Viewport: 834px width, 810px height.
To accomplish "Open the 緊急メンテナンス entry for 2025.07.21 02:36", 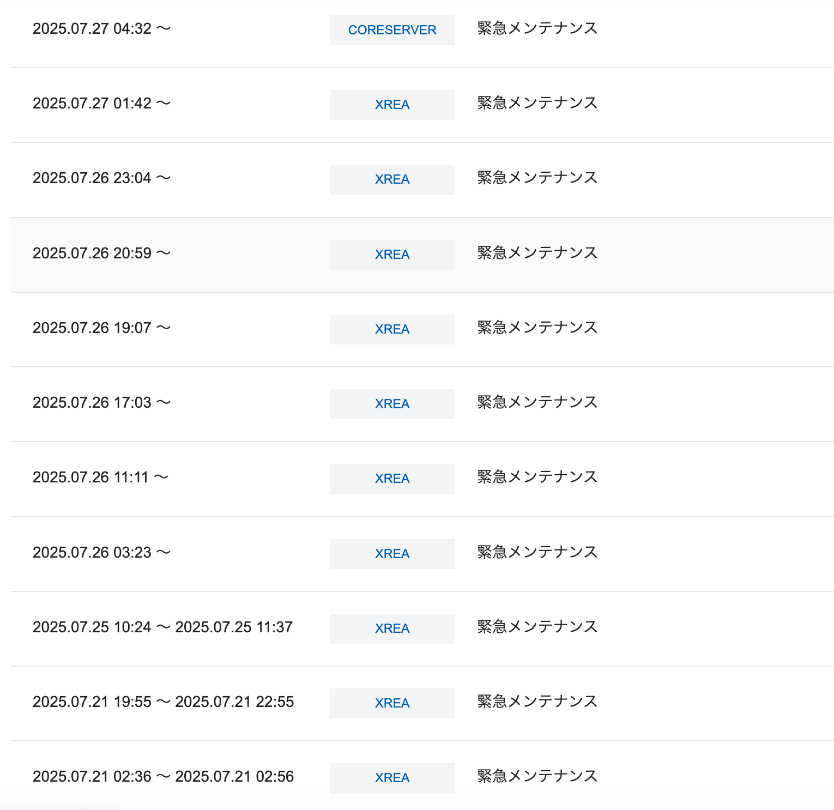I will 537,776.
